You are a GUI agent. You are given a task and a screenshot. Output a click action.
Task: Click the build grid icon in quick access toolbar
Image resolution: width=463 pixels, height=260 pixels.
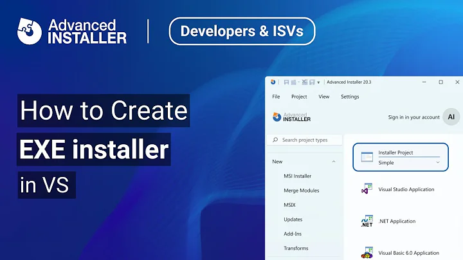point(293,82)
